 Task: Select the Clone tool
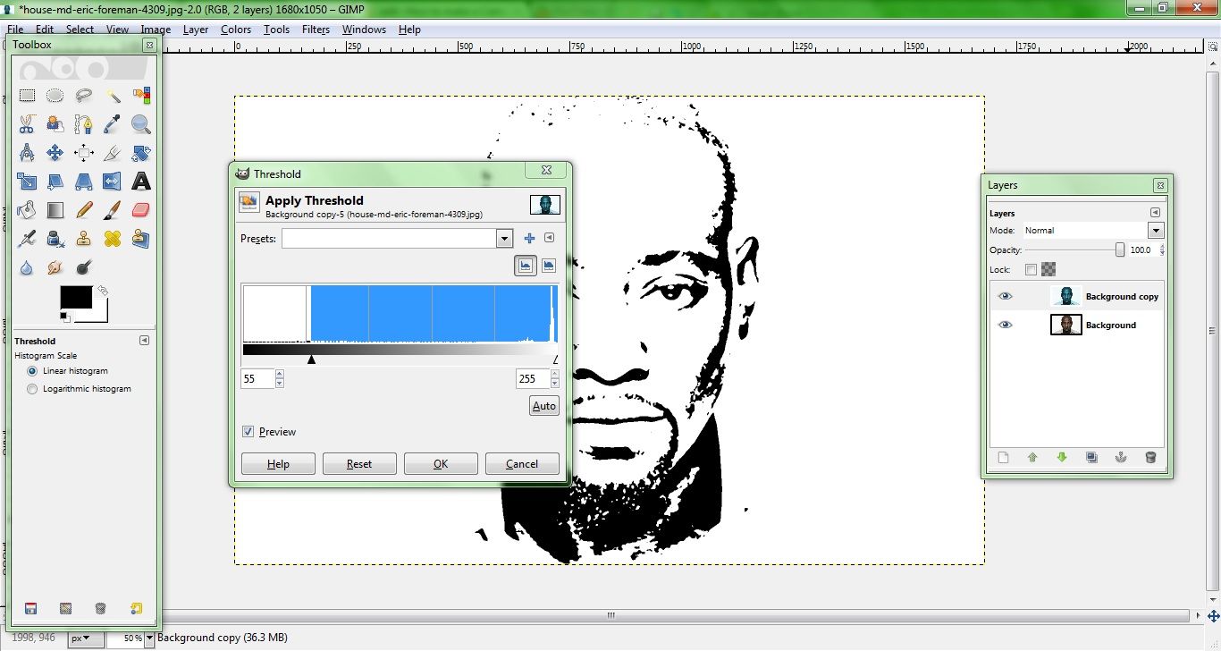84,239
